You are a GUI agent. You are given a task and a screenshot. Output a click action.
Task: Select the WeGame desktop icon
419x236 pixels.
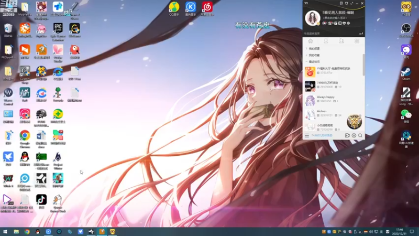[x=74, y=30]
